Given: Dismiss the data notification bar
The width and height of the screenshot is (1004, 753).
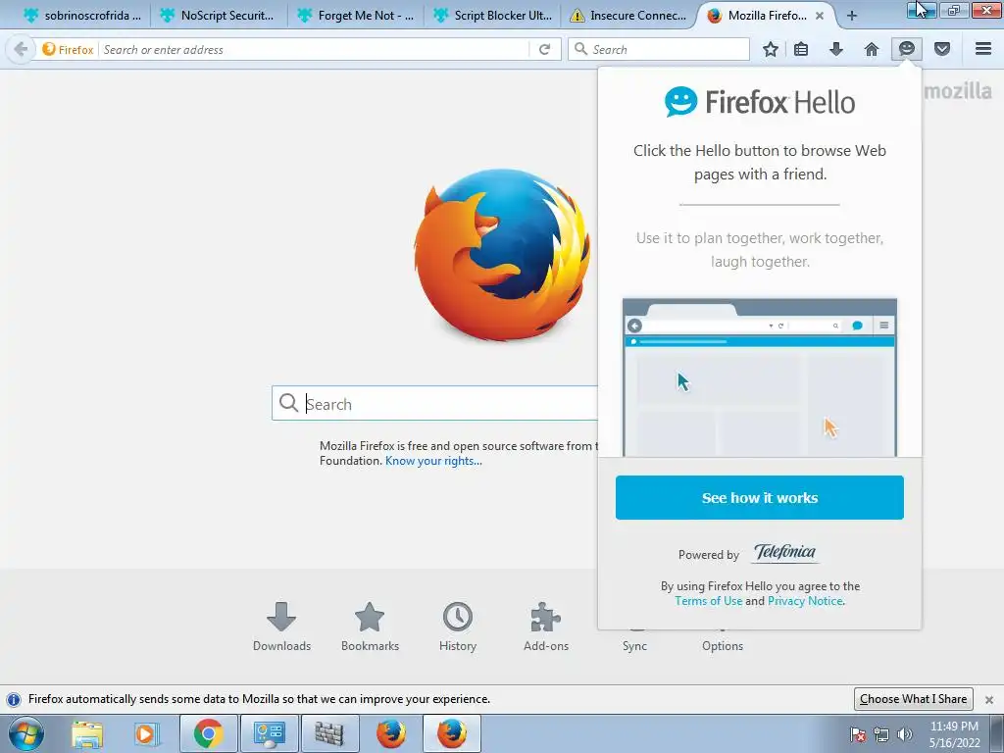Looking at the screenshot, I should tap(989, 700).
